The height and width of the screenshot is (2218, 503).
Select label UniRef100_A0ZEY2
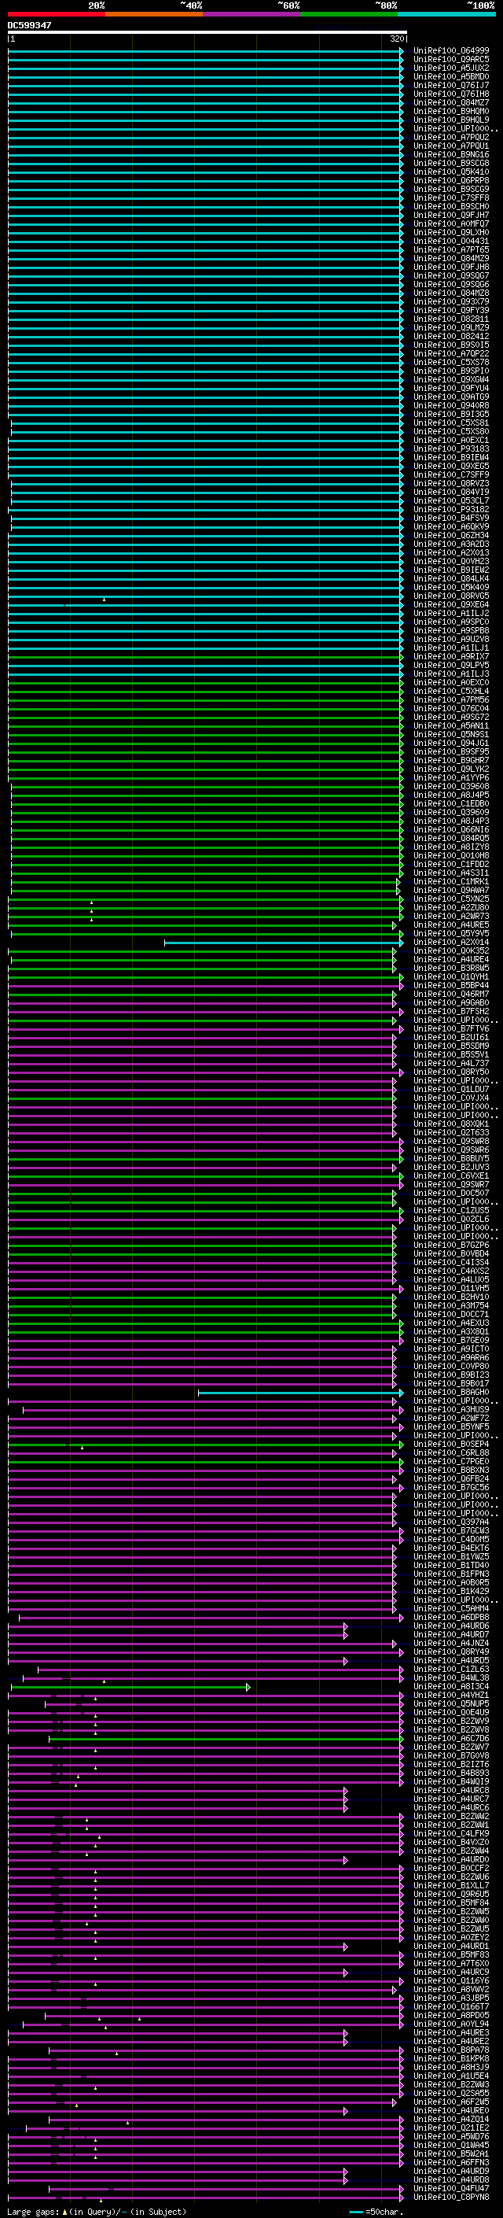click(451, 1938)
